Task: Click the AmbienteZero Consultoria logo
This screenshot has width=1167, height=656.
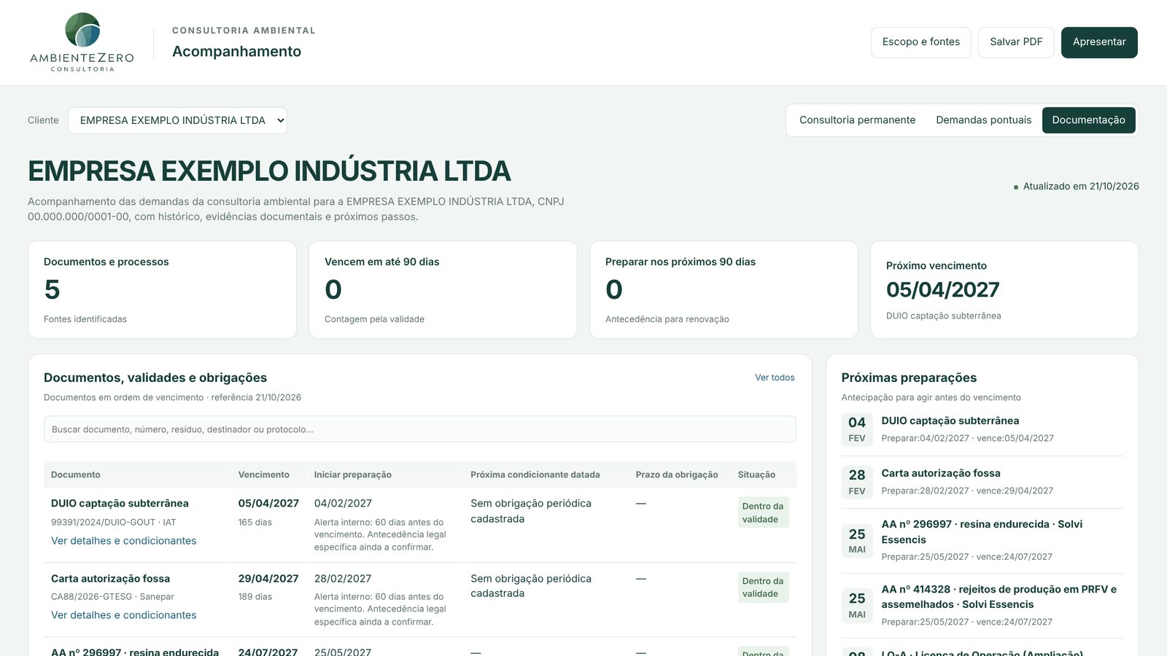Action: (82, 42)
